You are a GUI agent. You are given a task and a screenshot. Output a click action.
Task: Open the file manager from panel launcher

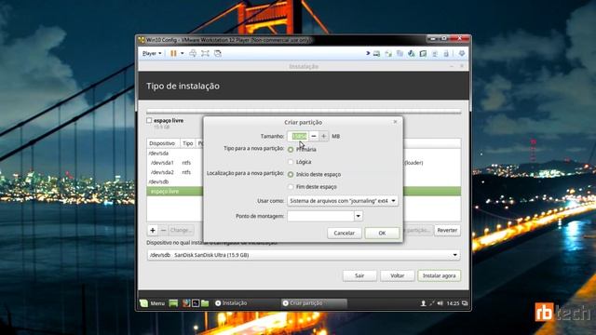[x=205, y=303]
